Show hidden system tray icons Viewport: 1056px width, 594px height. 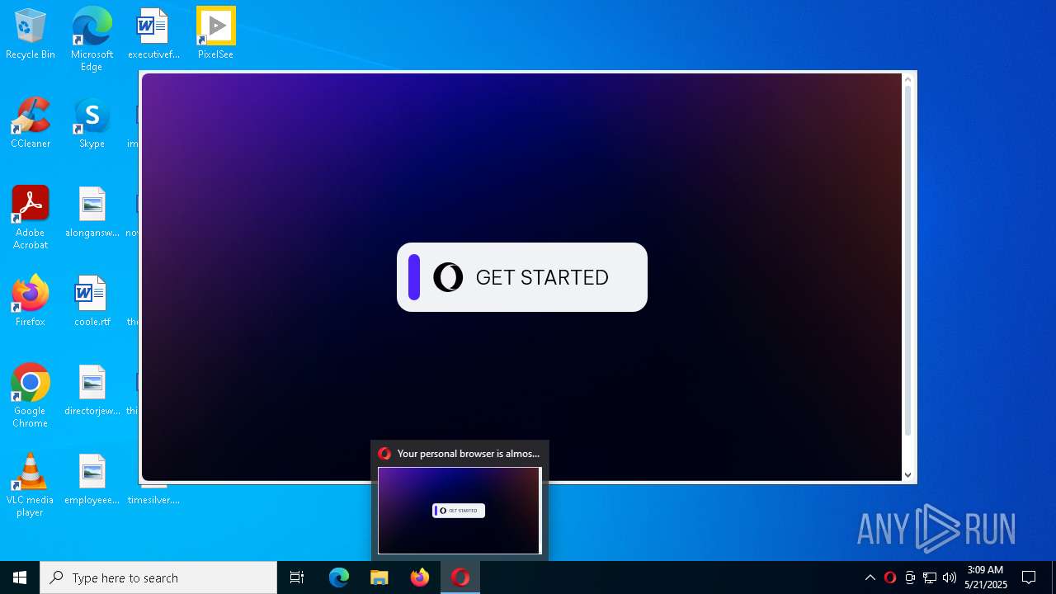[870, 577]
